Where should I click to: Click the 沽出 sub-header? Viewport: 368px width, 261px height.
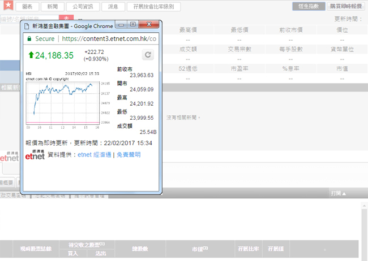click(101, 253)
